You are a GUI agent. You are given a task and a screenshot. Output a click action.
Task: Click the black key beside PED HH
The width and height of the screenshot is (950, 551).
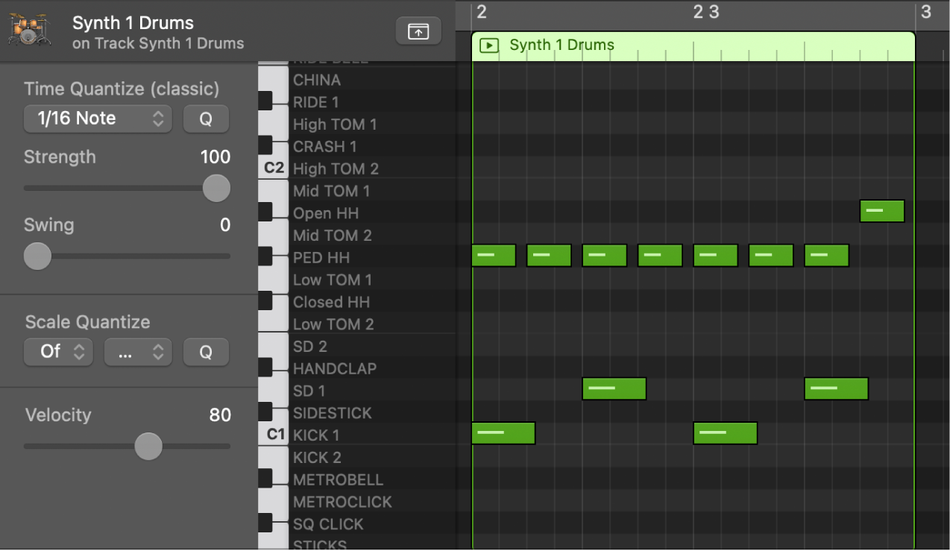tap(266, 256)
